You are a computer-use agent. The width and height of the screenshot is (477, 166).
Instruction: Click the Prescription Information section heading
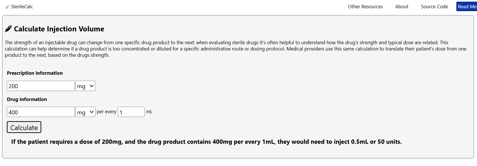pyautogui.click(x=35, y=73)
